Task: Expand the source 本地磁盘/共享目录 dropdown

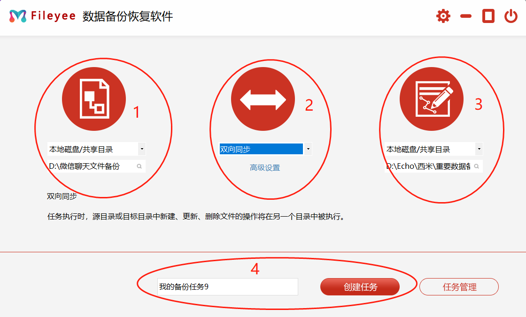Action: coord(142,149)
